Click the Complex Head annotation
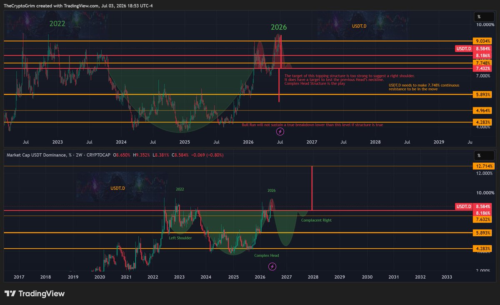Viewport: 500px width, 305px height. click(267, 255)
